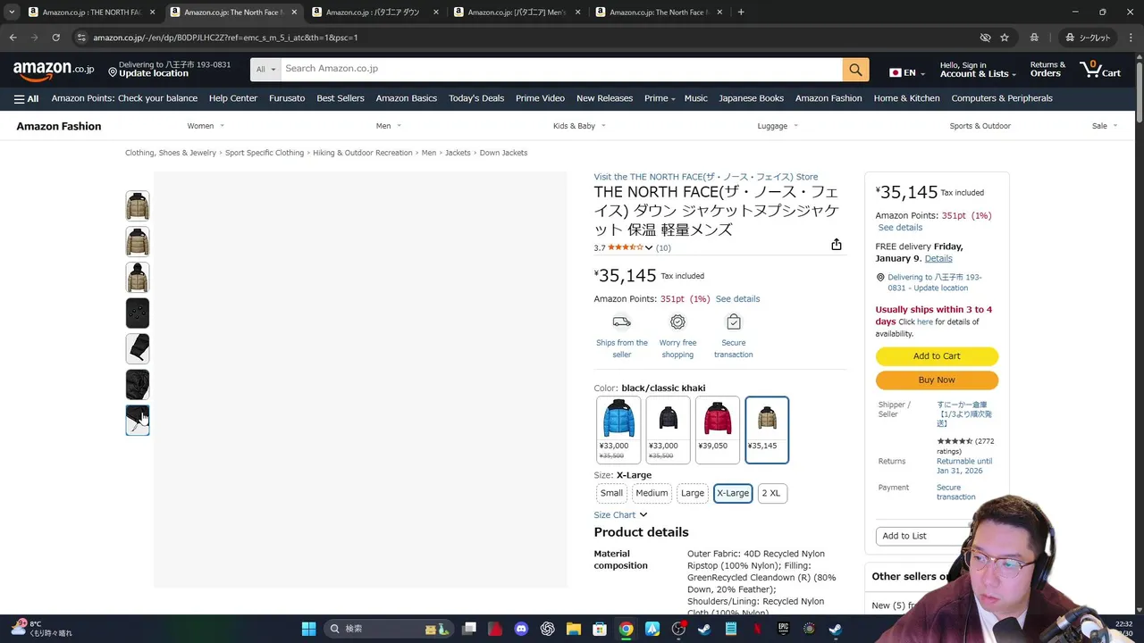Open Discord from the taskbar

point(522,629)
